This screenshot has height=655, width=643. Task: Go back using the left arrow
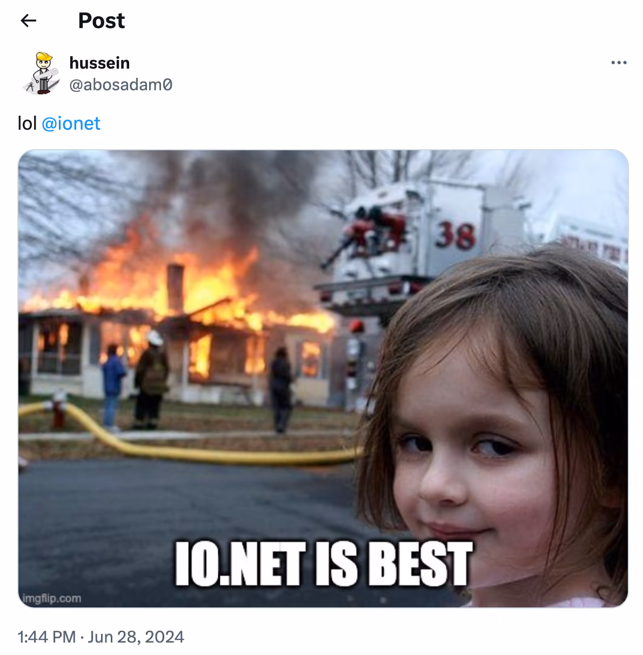click(28, 21)
